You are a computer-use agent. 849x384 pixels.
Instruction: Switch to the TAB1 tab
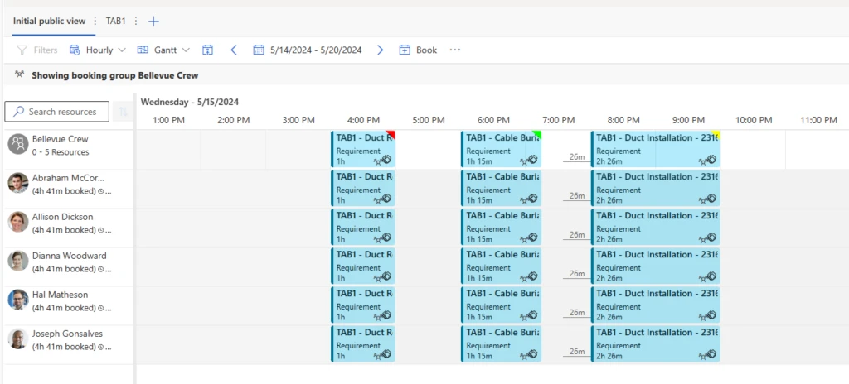(116, 21)
